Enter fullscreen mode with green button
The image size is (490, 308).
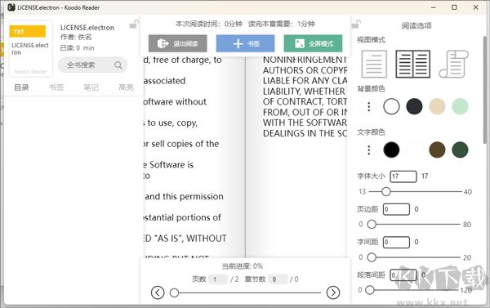click(313, 43)
